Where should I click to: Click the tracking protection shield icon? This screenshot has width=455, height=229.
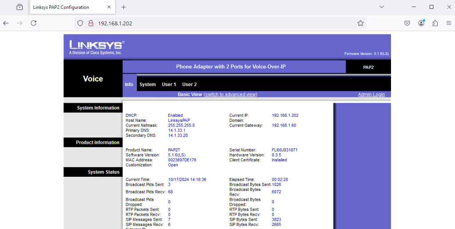click(80, 23)
